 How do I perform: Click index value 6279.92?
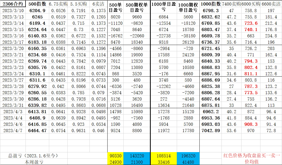[37, 86]
